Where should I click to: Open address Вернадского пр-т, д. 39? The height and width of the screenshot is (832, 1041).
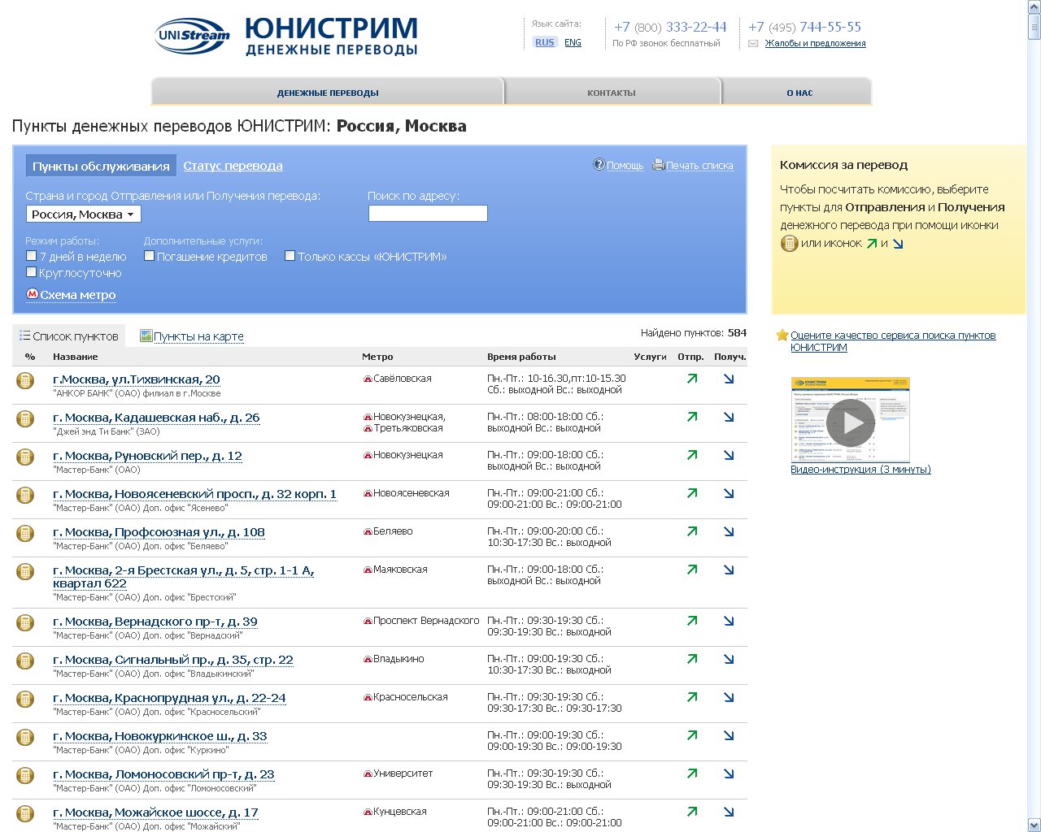click(x=155, y=622)
